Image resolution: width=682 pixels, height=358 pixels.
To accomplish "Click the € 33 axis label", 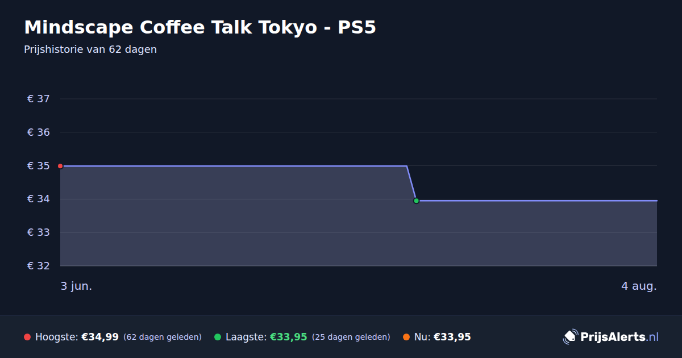I will coord(39,232).
